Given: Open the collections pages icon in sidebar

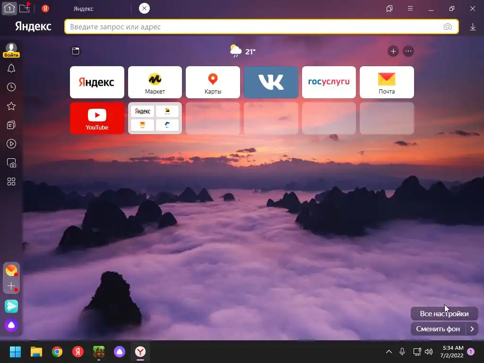Looking at the screenshot, I should [11, 125].
